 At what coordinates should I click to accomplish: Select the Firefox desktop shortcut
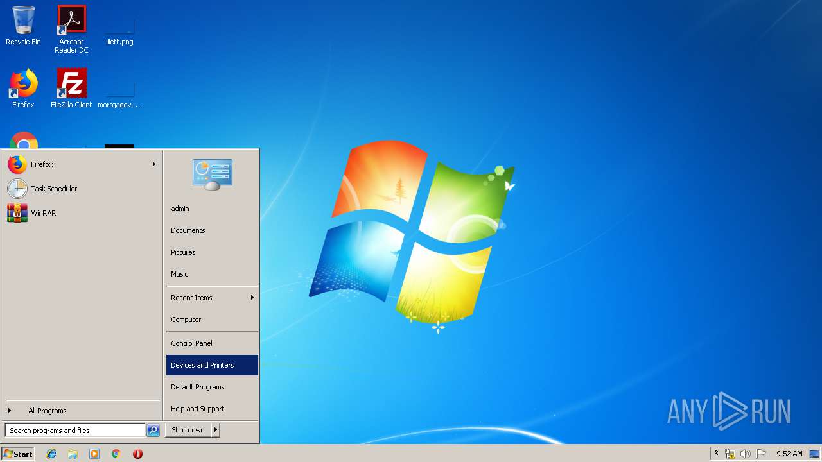coord(23,89)
